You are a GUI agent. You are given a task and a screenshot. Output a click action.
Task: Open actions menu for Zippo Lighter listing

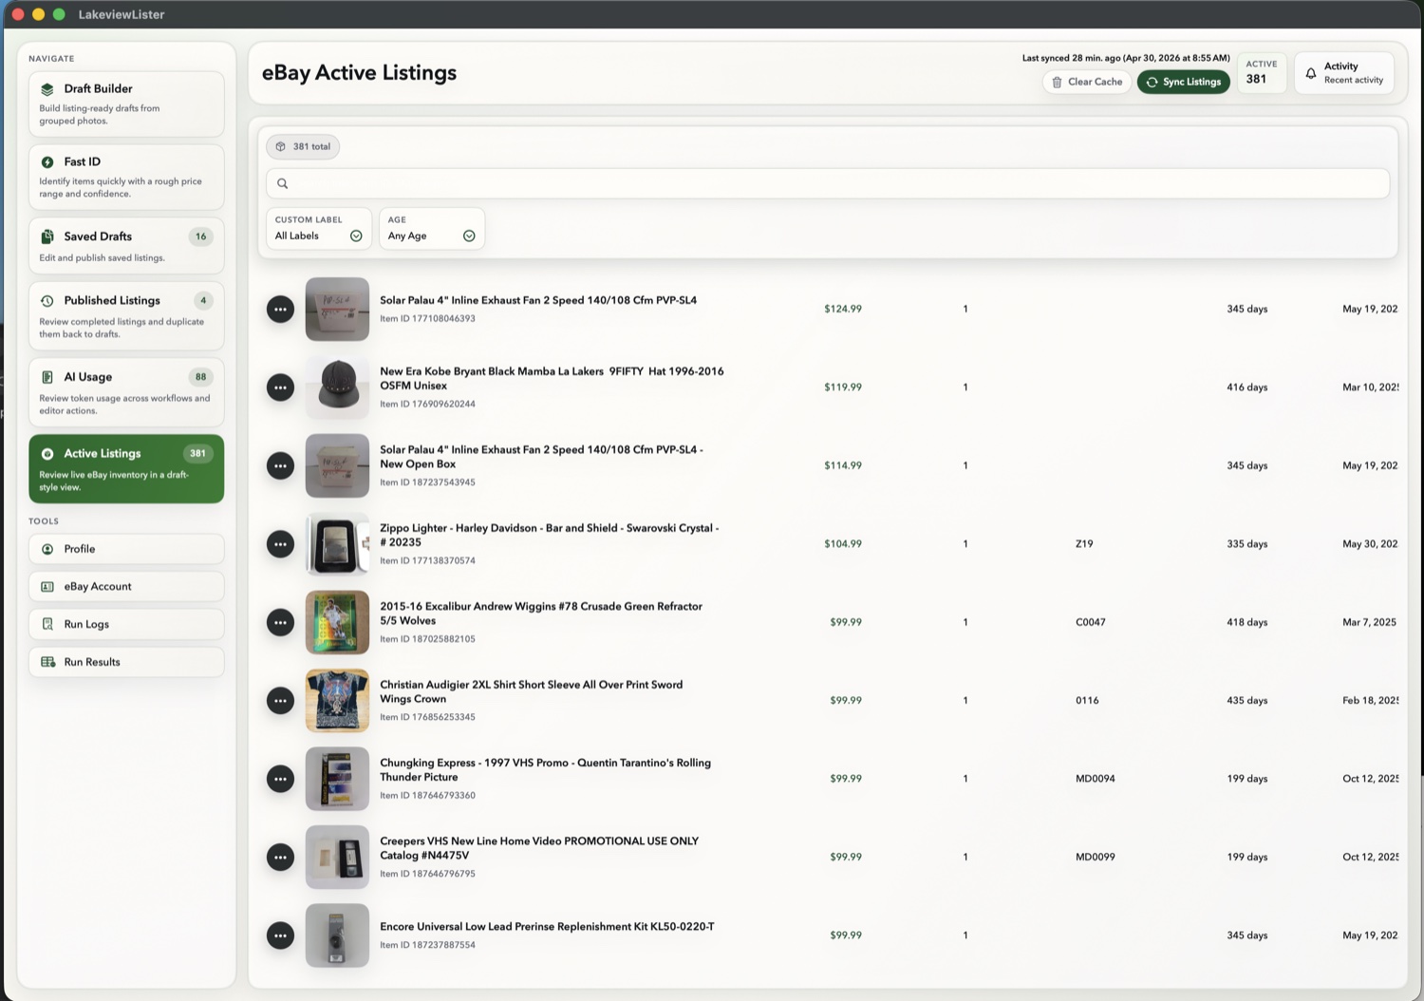point(280,544)
